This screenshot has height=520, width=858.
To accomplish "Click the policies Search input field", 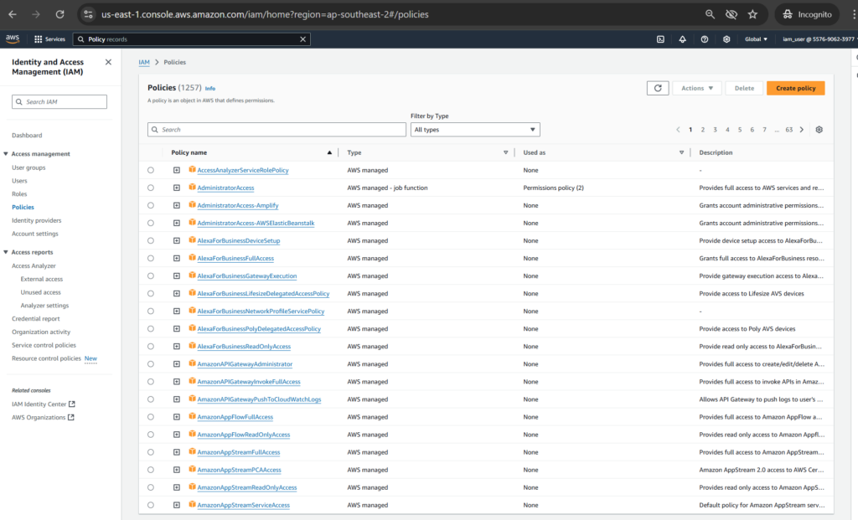I will (265, 130).
